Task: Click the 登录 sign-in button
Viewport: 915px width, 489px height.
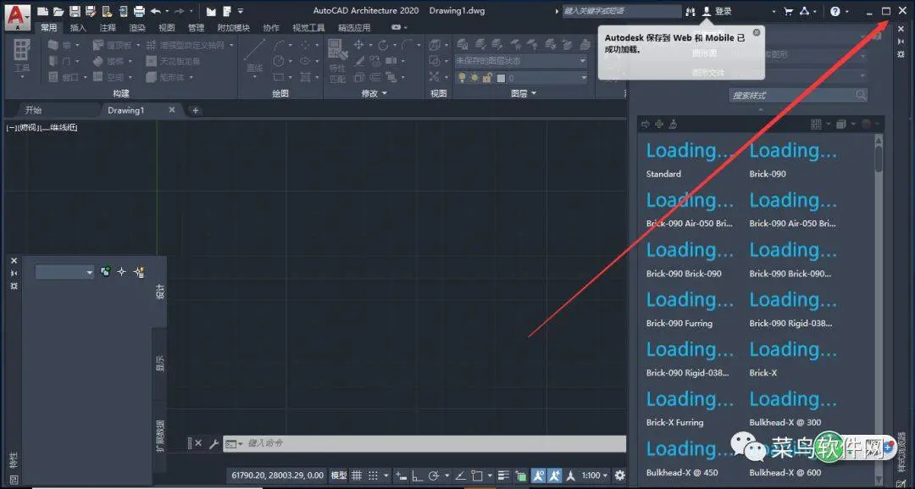Action: 718,11
